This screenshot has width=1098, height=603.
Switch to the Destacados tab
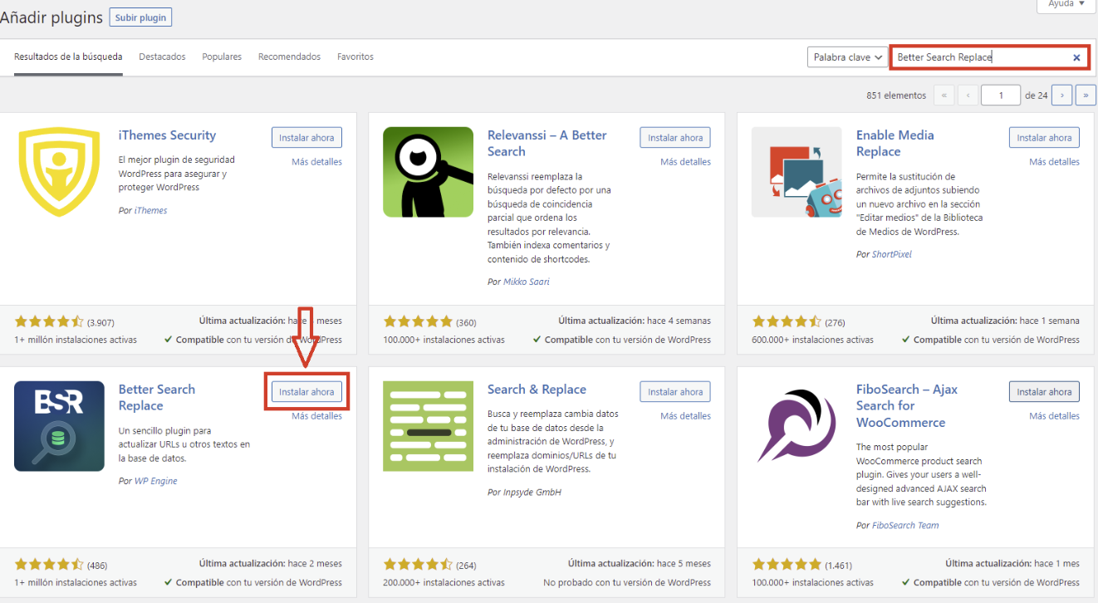162,56
